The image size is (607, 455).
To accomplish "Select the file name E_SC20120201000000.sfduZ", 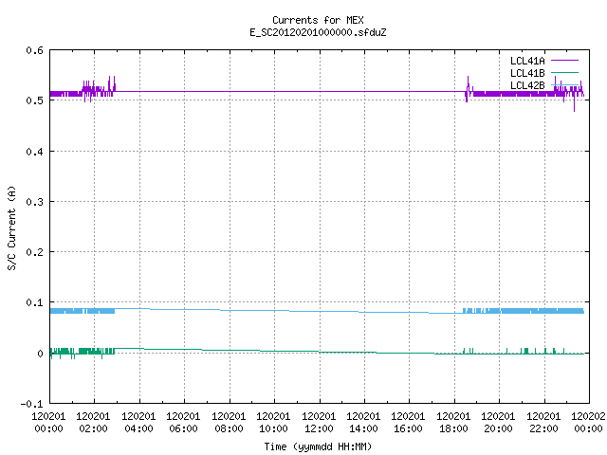I will click(x=318, y=32).
